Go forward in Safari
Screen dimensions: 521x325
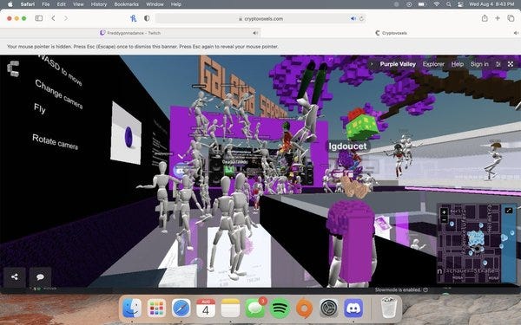pyautogui.click(x=65, y=18)
